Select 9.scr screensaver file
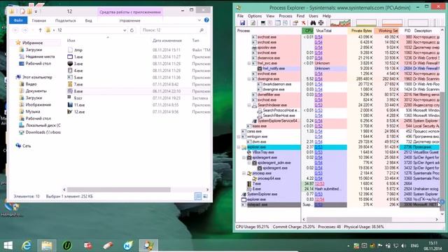 point(76,98)
